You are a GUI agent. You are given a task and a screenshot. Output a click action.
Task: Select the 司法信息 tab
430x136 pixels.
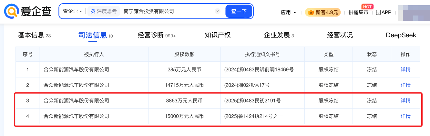point(93,35)
